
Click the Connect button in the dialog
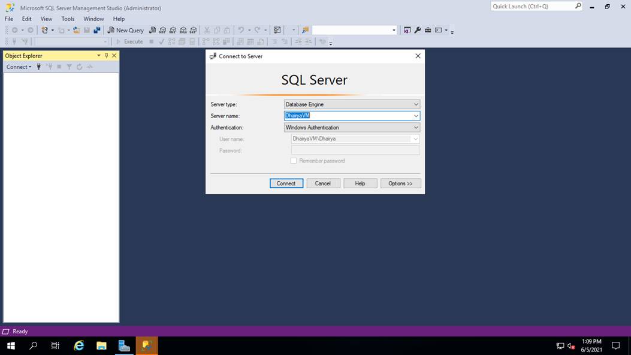[286, 183]
